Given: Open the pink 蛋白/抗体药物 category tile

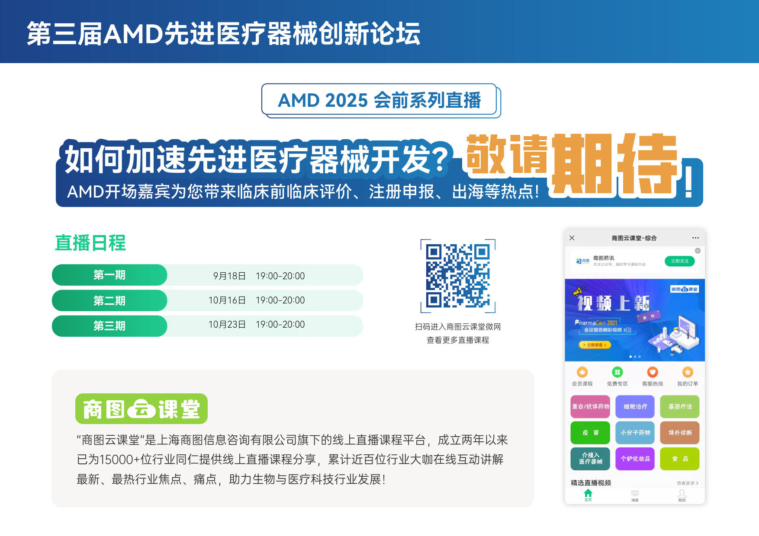Looking at the screenshot, I should click(x=590, y=407).
